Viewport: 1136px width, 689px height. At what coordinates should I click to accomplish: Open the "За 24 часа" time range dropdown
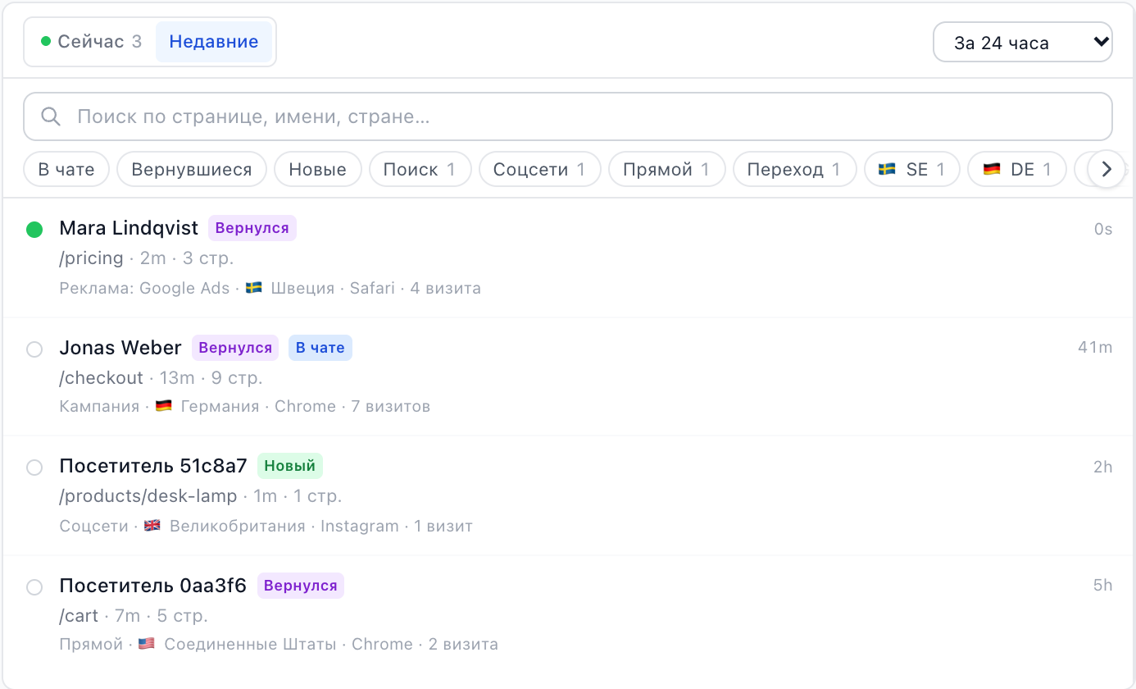tap(1022, 43)
